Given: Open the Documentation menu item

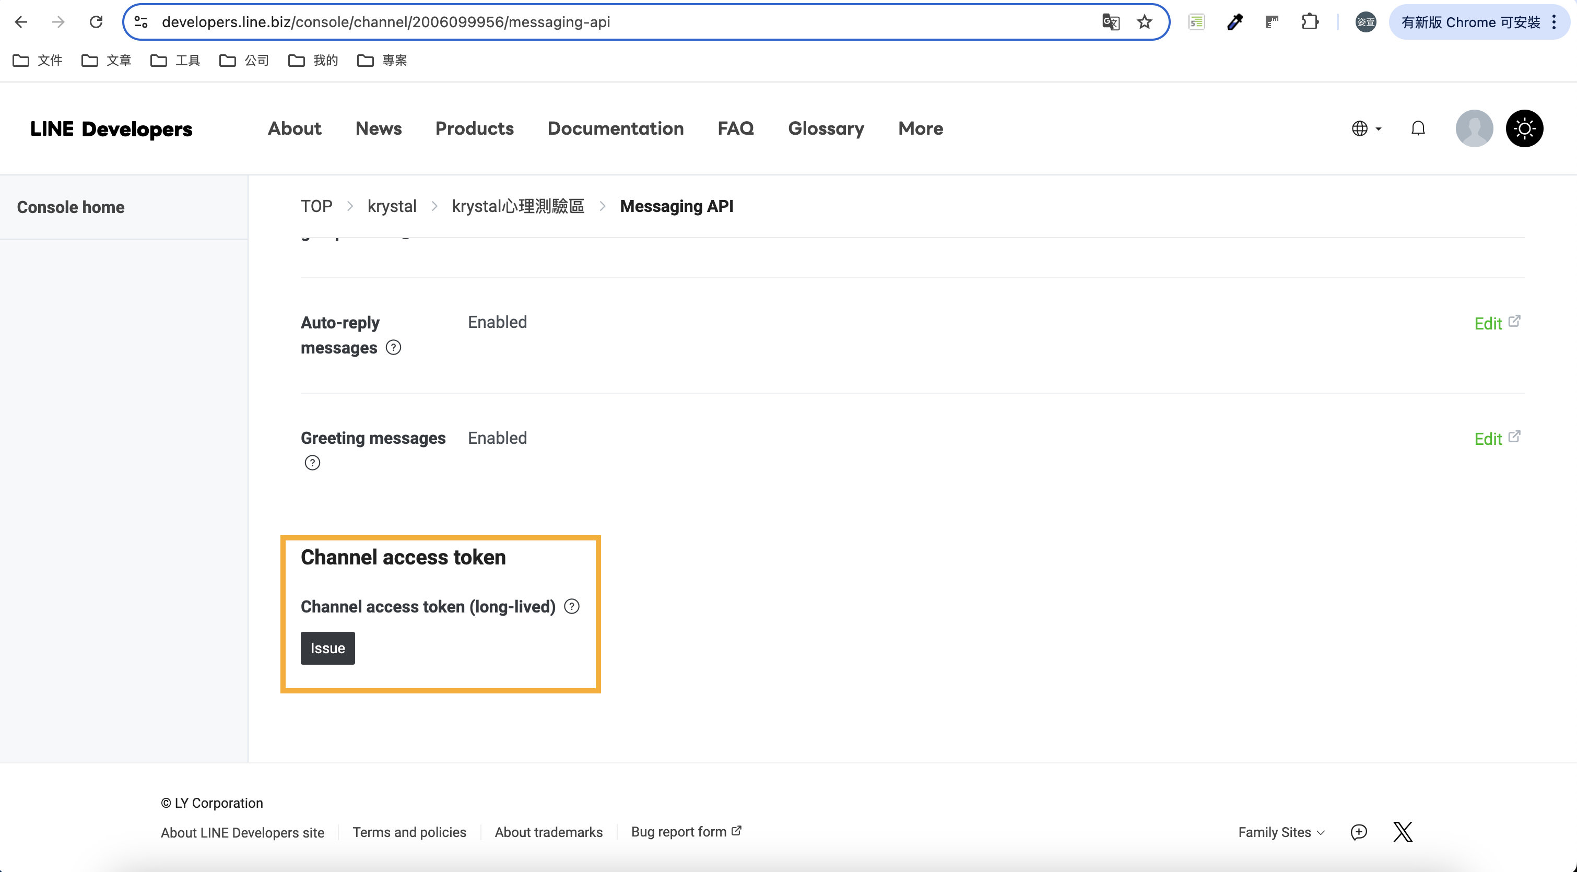Looking at the screenshot, I should point(615,128).
